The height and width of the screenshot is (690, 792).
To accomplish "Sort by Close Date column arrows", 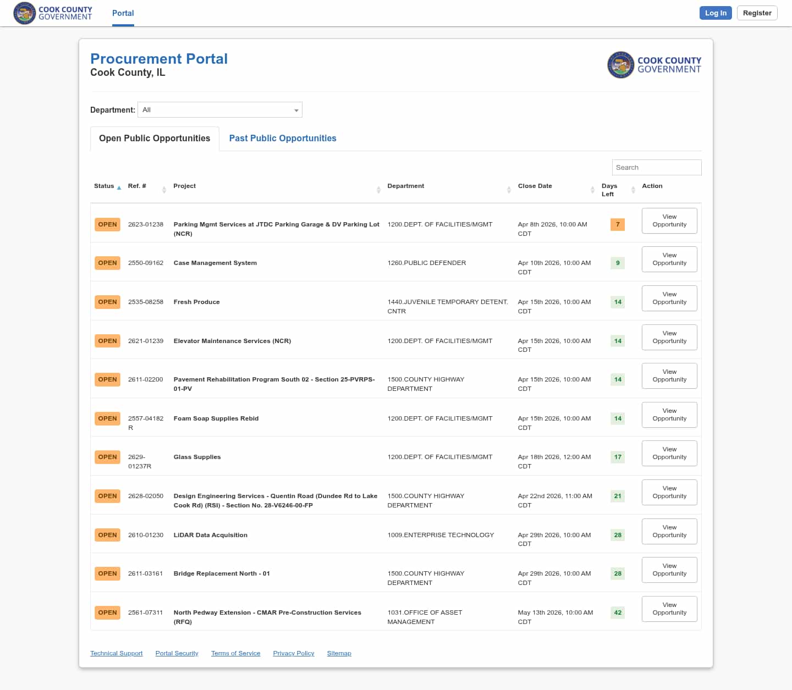I will point(592,190).
